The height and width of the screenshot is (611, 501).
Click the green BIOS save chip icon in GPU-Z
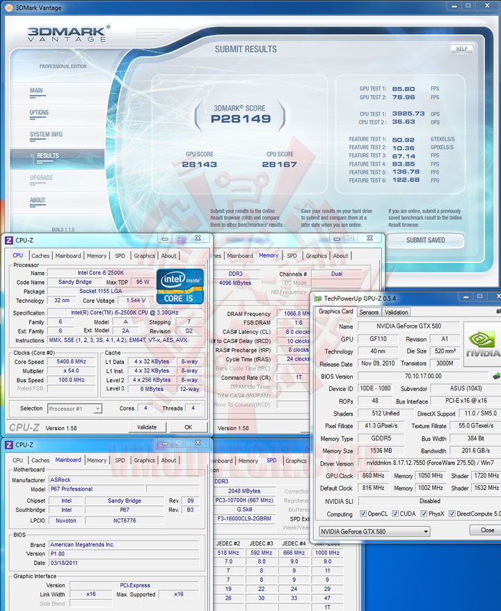click(496, 376)
